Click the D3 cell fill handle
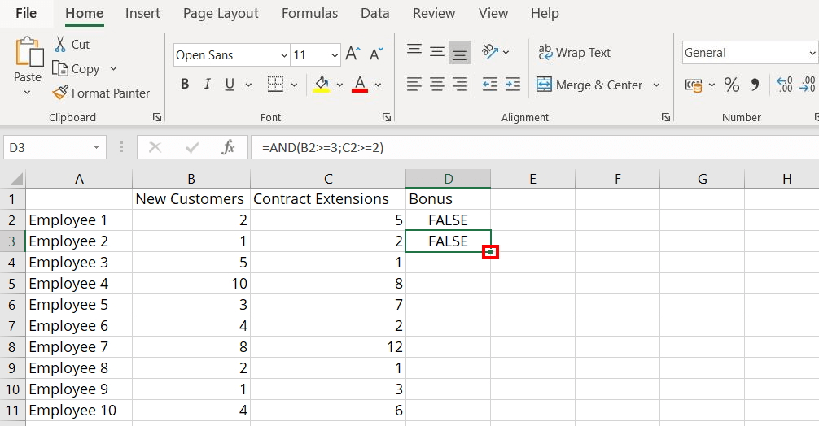 (x=490, y=252)
